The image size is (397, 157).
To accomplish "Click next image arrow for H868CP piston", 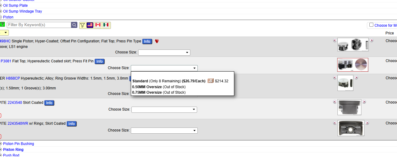I will pyautogui.click(x=356, y=78).
